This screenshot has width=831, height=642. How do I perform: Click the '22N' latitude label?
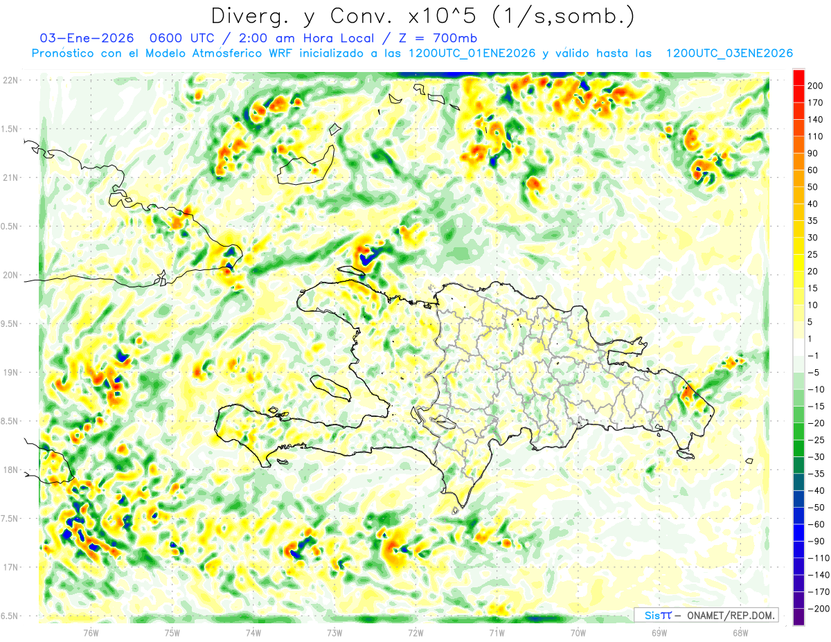tap(11, 80)
